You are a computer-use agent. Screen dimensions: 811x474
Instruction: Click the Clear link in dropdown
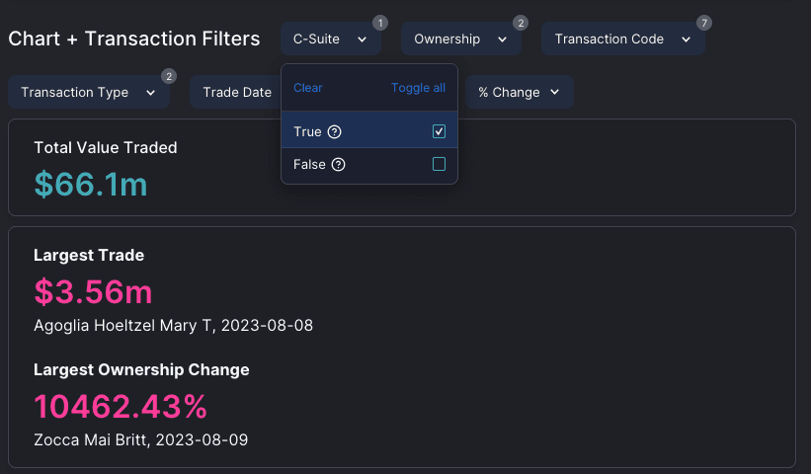click(x=308, y=88)
